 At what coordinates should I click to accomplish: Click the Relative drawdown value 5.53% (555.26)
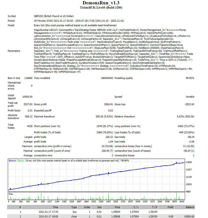[186, 117]
